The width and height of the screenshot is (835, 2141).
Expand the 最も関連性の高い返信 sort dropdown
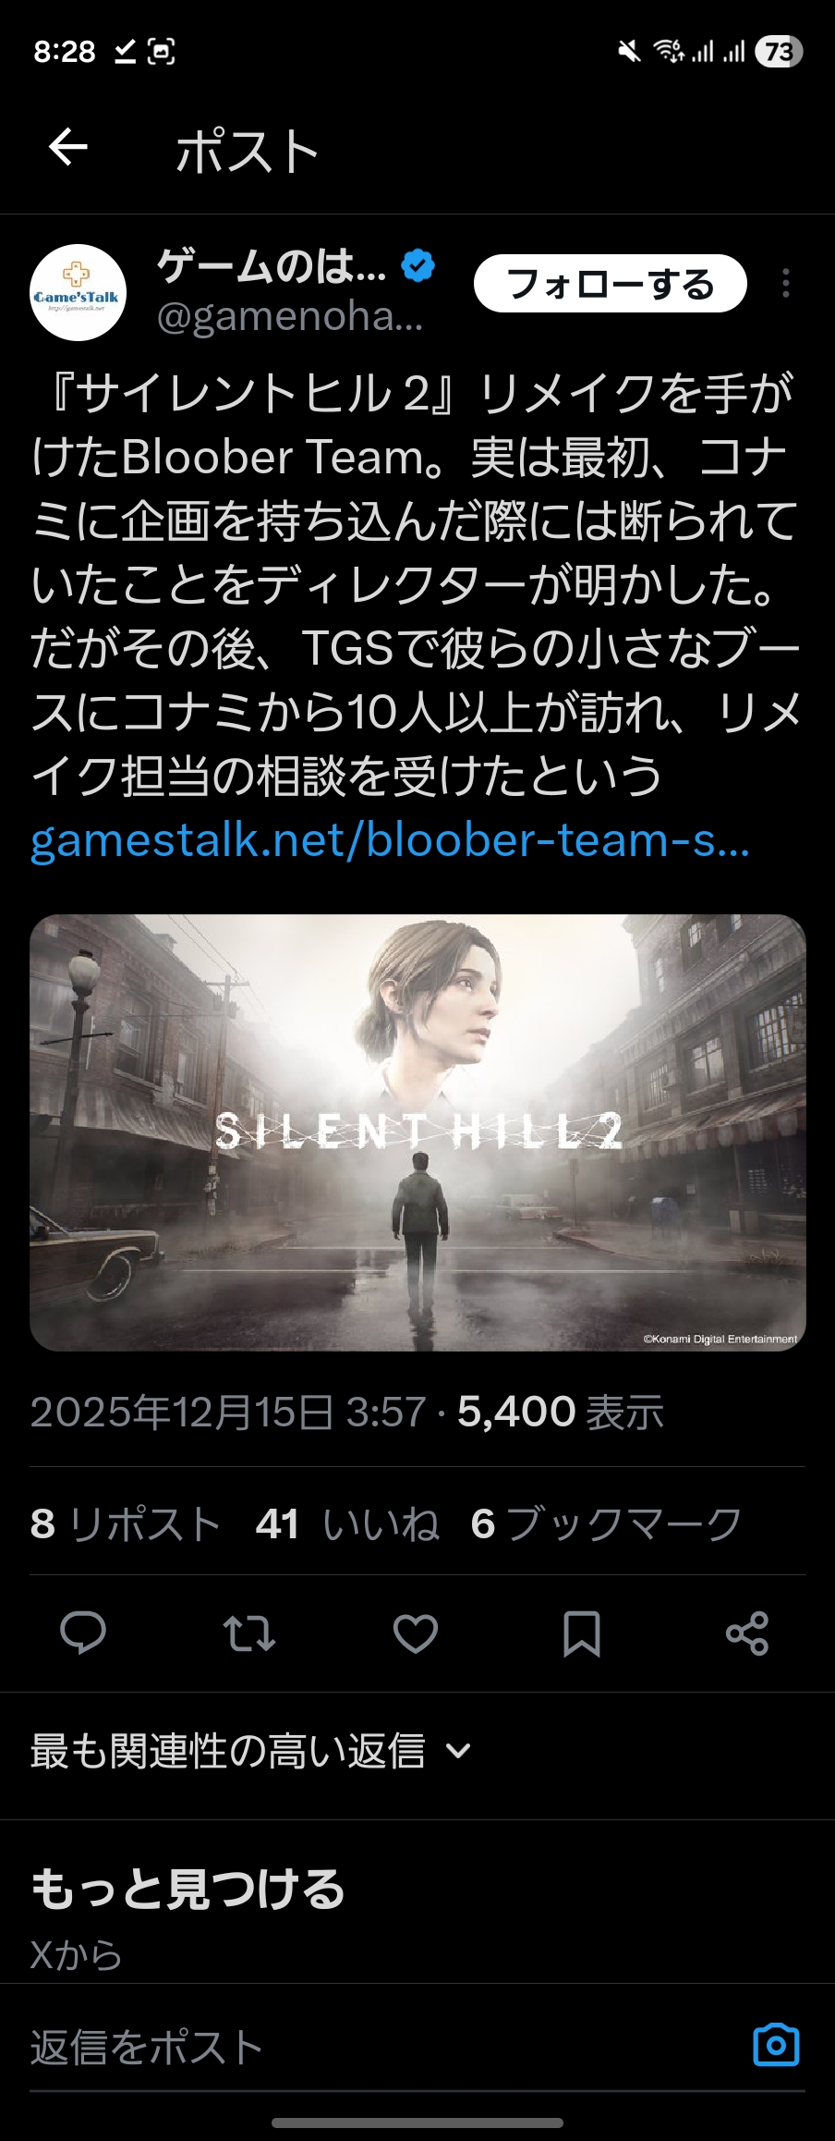(251, 1751)
